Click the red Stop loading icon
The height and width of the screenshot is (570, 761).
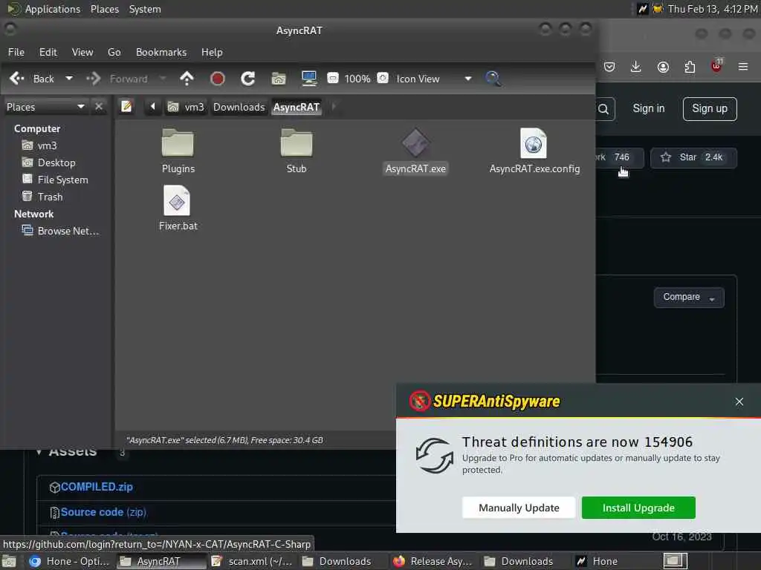(x=218, y=79)
